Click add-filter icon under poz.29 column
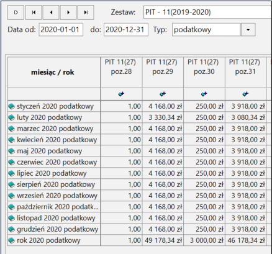 click(x=163, y=94)
